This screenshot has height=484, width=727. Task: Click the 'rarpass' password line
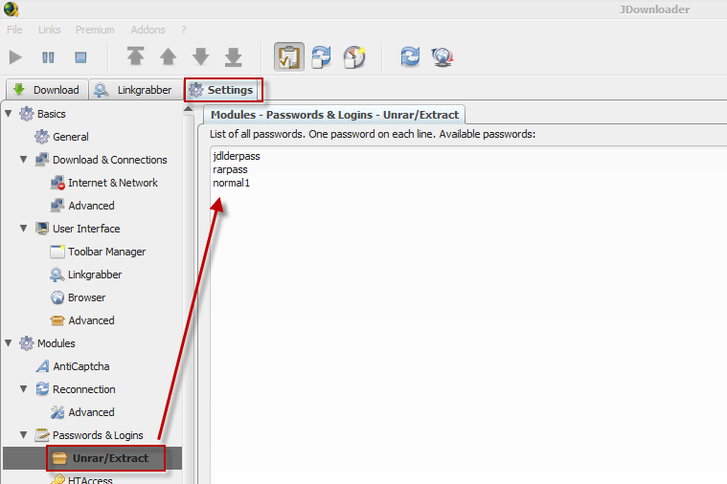(x=230, y=169)
